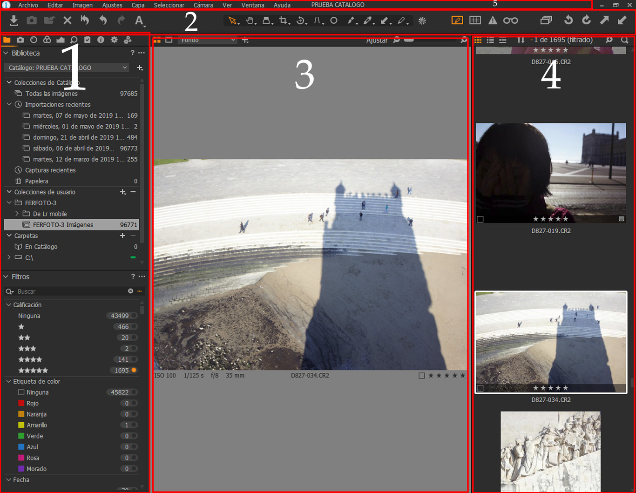Open the Metadata info tool tab
The image size is (636, 493).
(101, 40)
